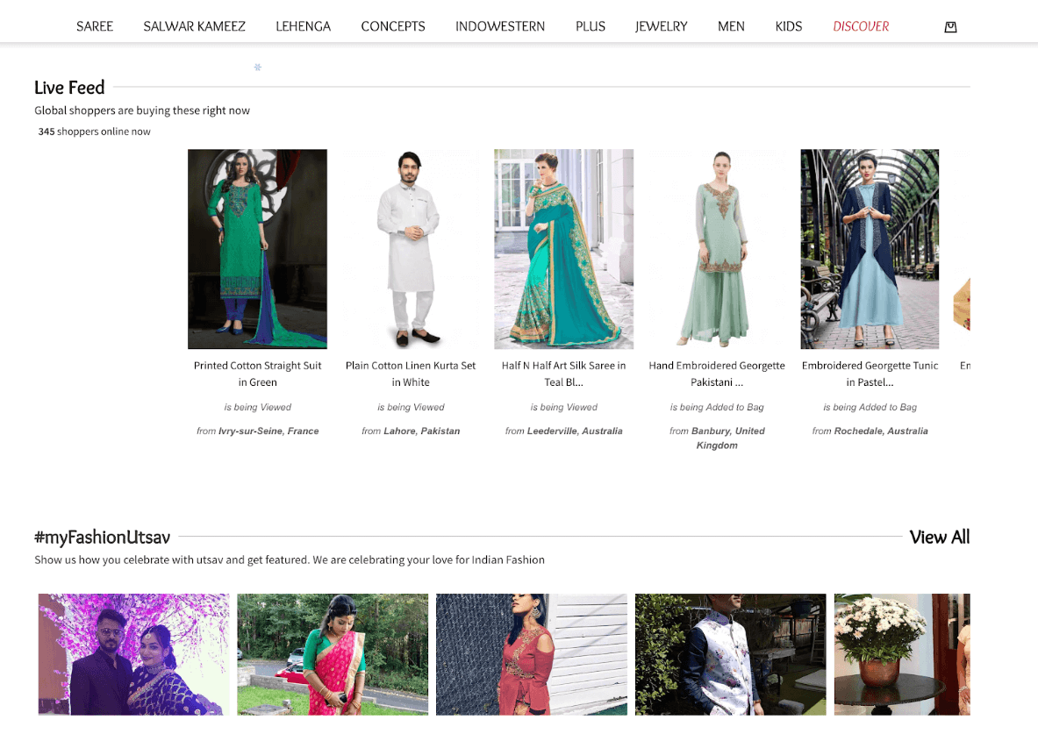Open the MEN menu
Viewport: 1038px width, 748px height.
[x=731, y=26]
